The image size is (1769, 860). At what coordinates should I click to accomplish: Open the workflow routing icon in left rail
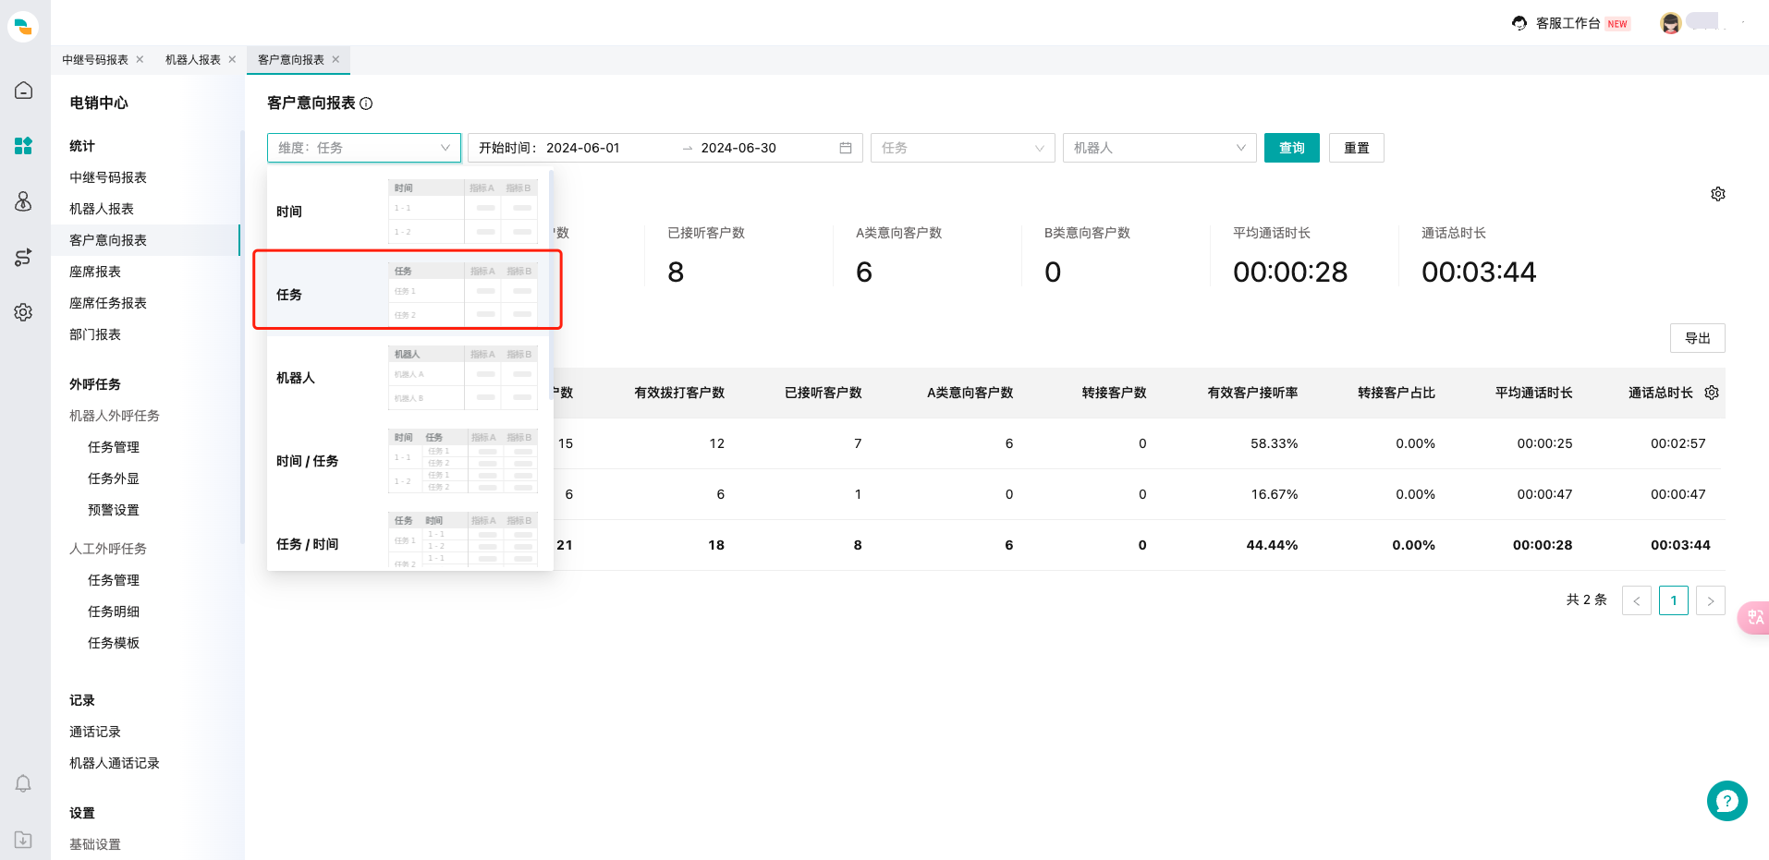tap(23, 257)
